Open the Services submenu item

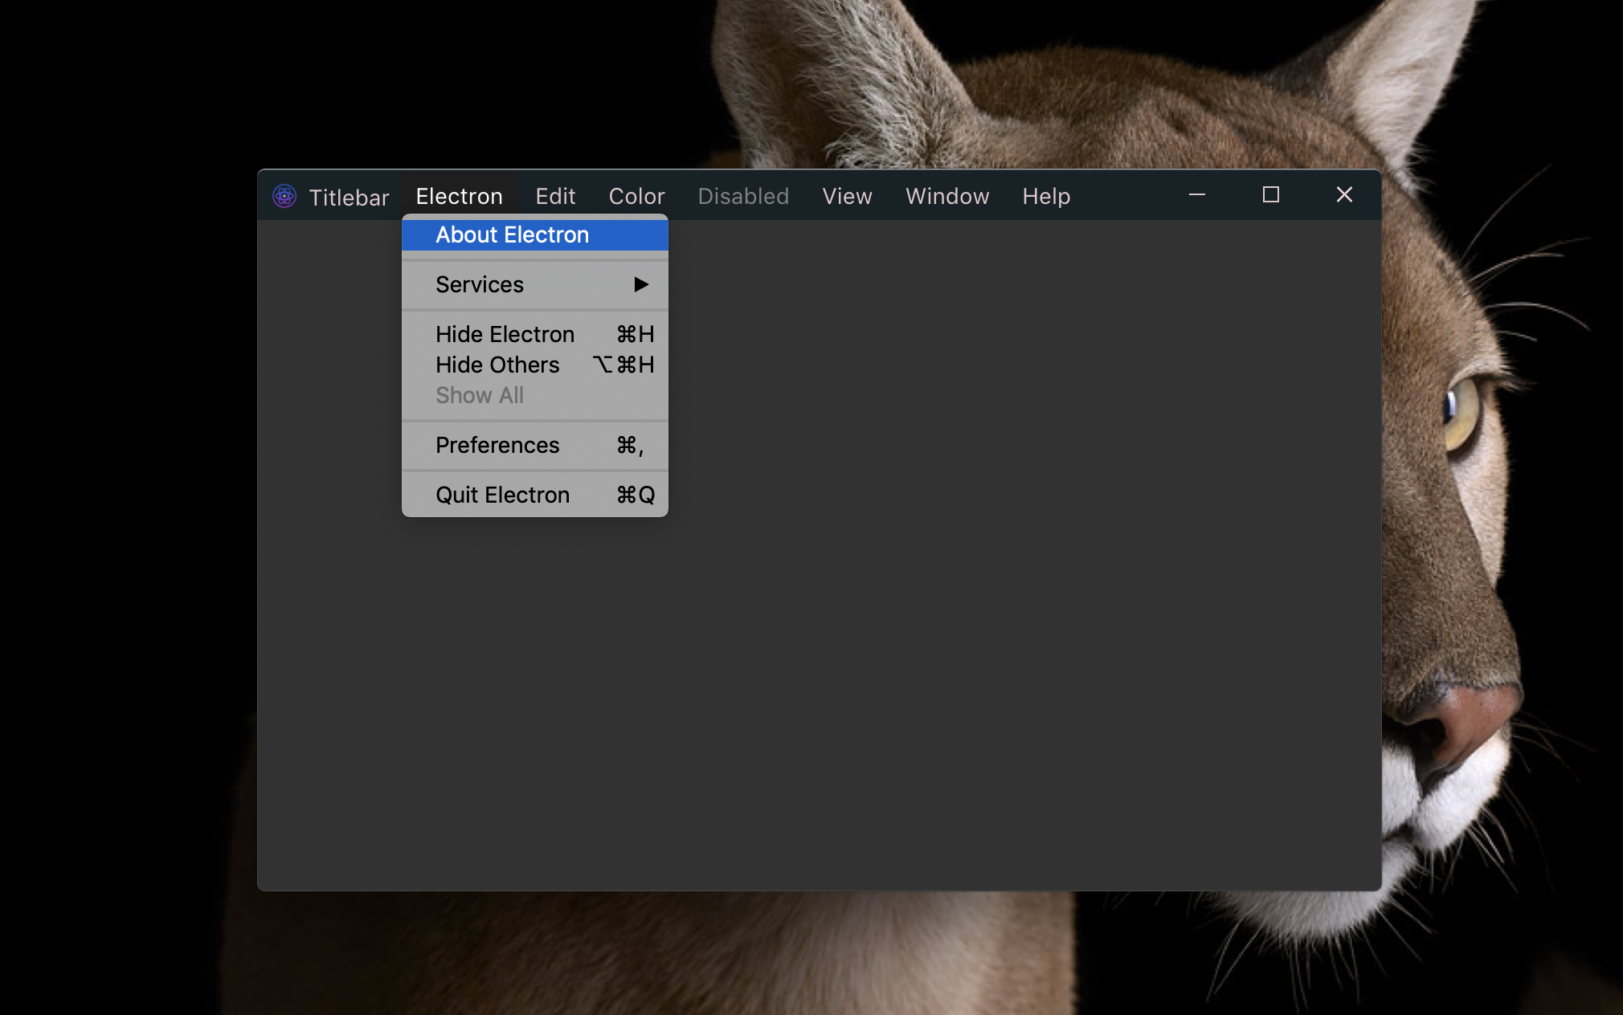480,285
